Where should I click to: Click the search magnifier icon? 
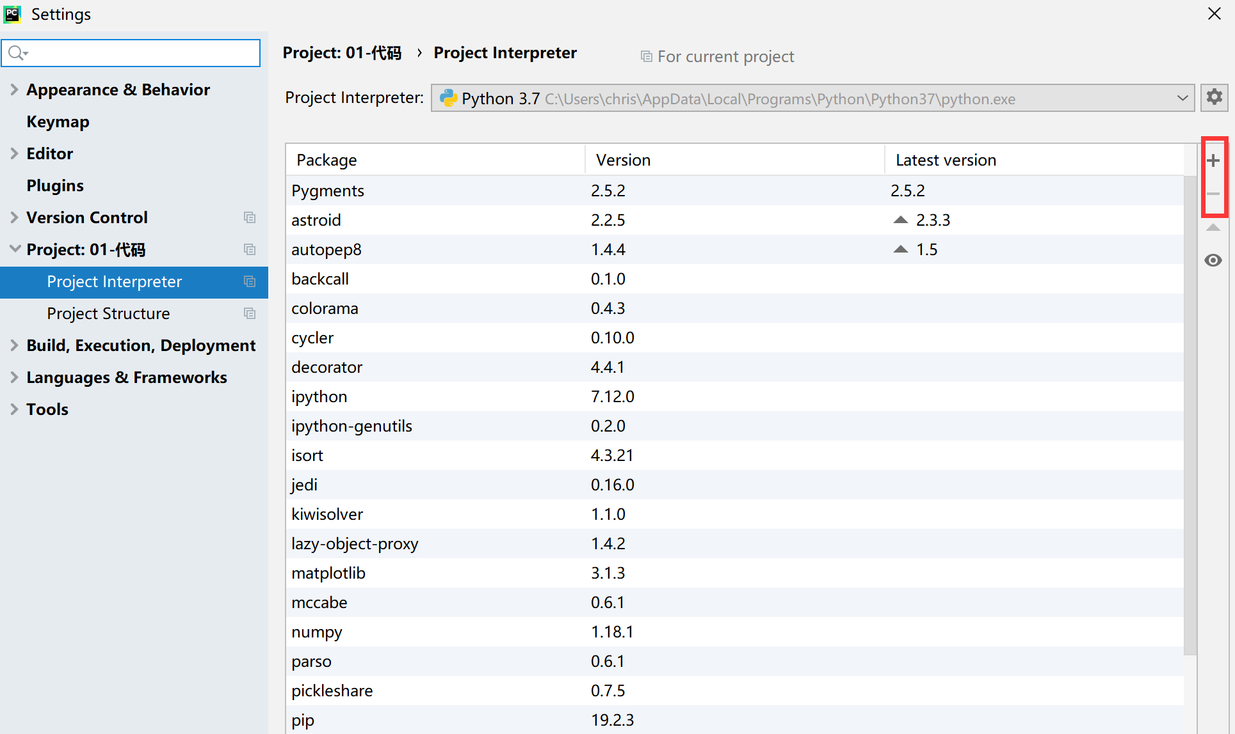[17, 53]
